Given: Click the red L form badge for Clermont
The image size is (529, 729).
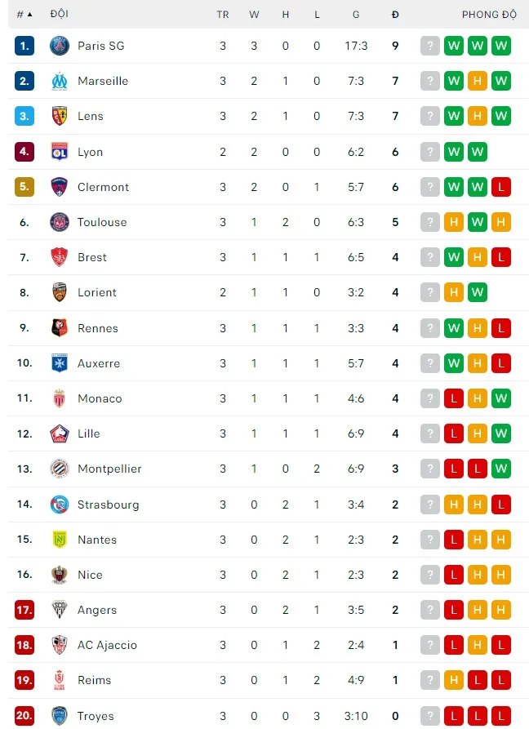Looking at the screenshot, I should pyautogui.click(x=501, y=187).
